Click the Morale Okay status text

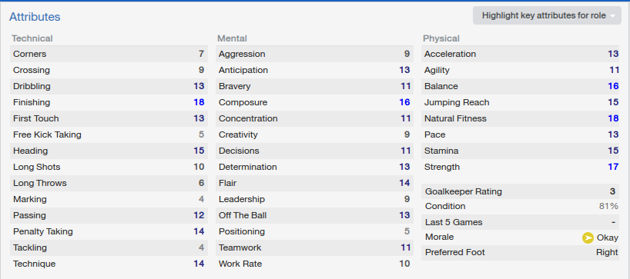click(x=608, y=237)
